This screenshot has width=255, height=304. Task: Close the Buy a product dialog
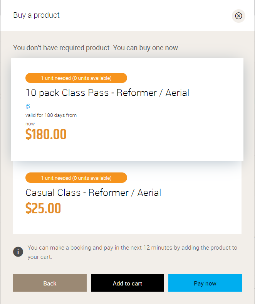click(x=238, y=16)
